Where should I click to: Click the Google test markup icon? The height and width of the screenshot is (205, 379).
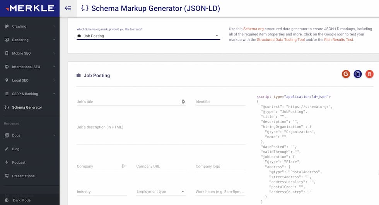tap(346, 74)
